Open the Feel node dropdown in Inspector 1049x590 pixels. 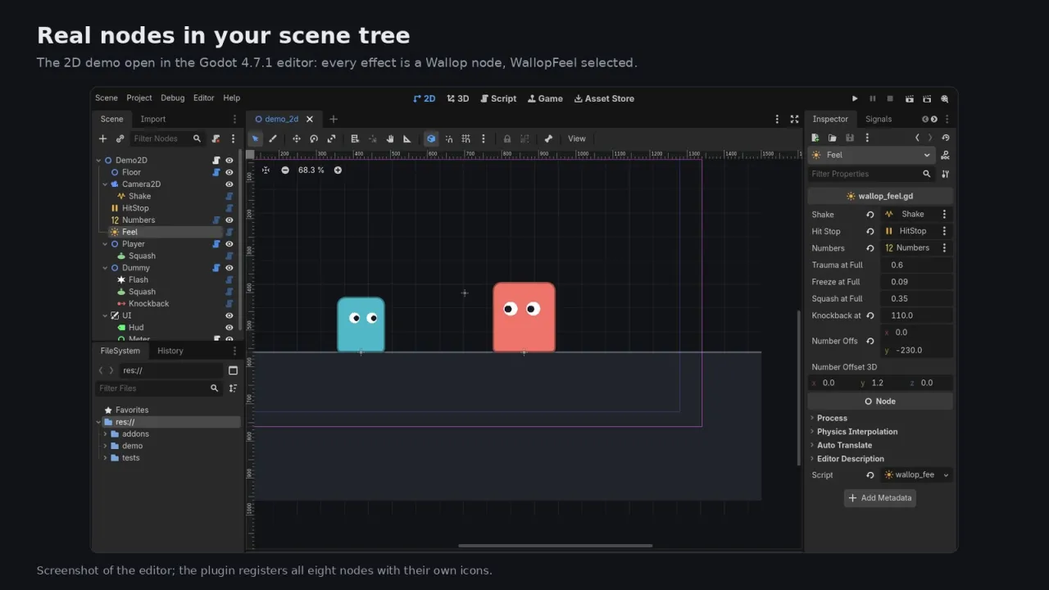coord(872,155)
